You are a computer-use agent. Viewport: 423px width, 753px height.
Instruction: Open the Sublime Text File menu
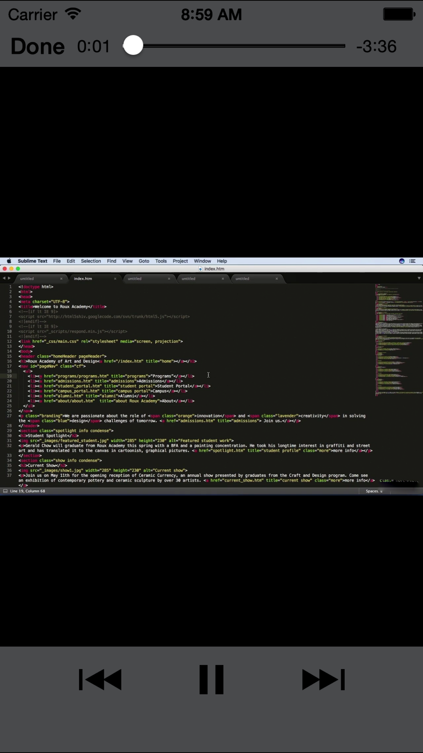pos(57,261)
